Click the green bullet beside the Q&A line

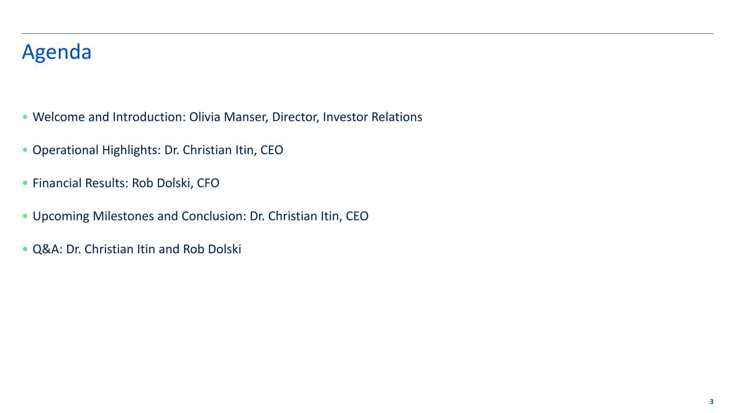(x=26, y=250)
